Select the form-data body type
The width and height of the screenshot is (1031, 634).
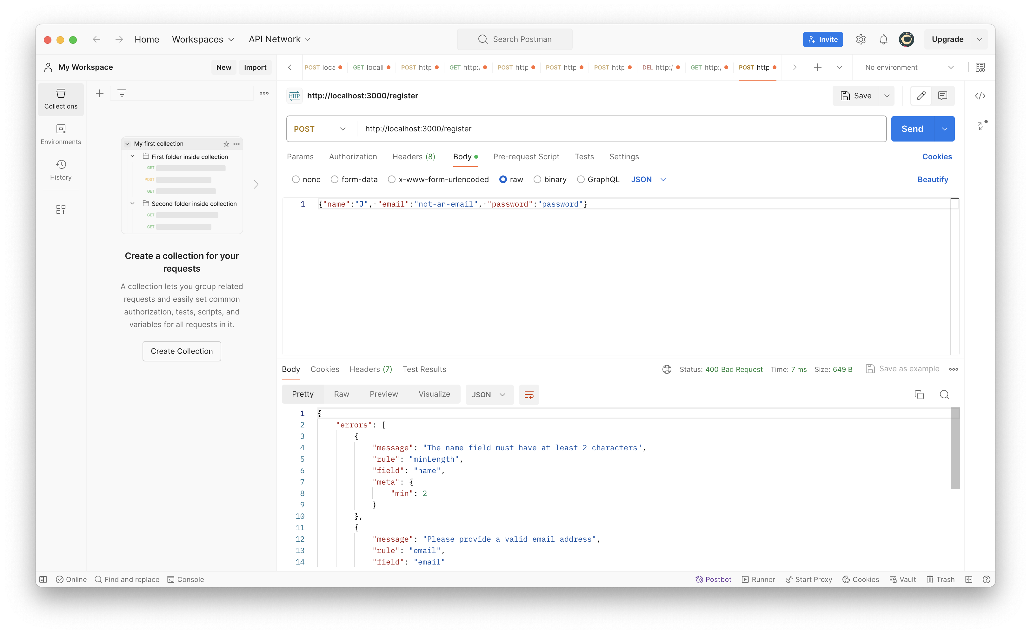click(334, 180)
